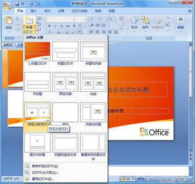Click the 新建幻灯片 new slide icon
The width and height of the screenshot is (195, 184).
coord(29,20)
